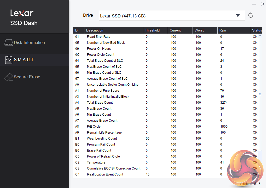267x188 pixels.
Task: Click raw value 100 for Remain Life Percentage
Action: coord(223,133)
